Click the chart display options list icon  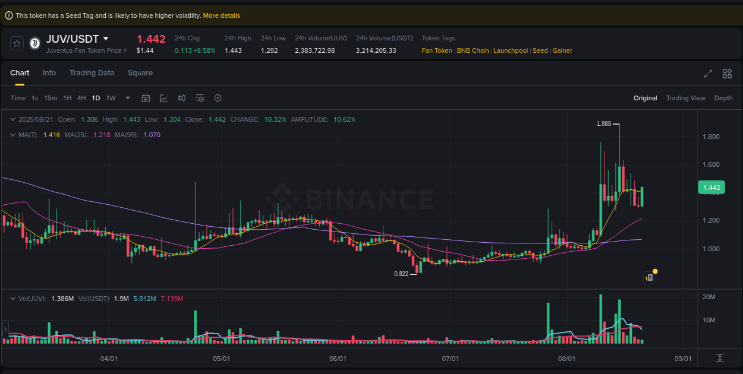(199, 98)
